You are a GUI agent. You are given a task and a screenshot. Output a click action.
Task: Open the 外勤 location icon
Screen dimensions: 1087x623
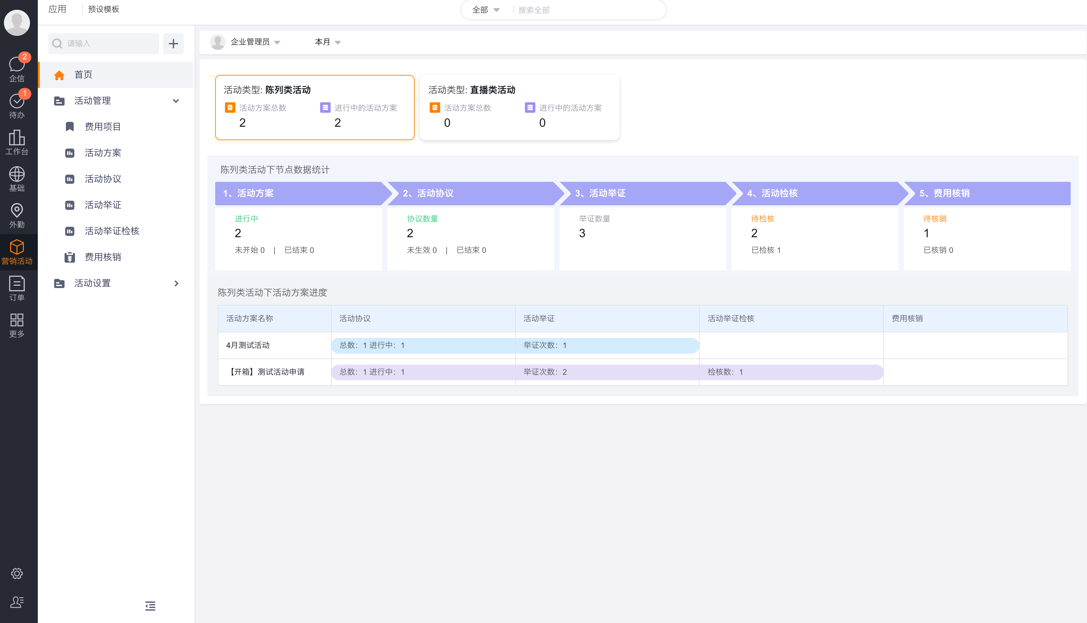[17, 215]
